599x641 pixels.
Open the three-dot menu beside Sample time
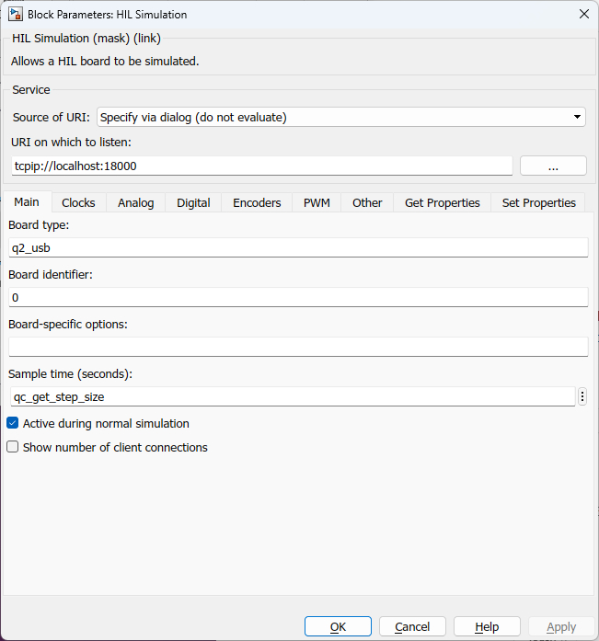(x=582, y=396)
